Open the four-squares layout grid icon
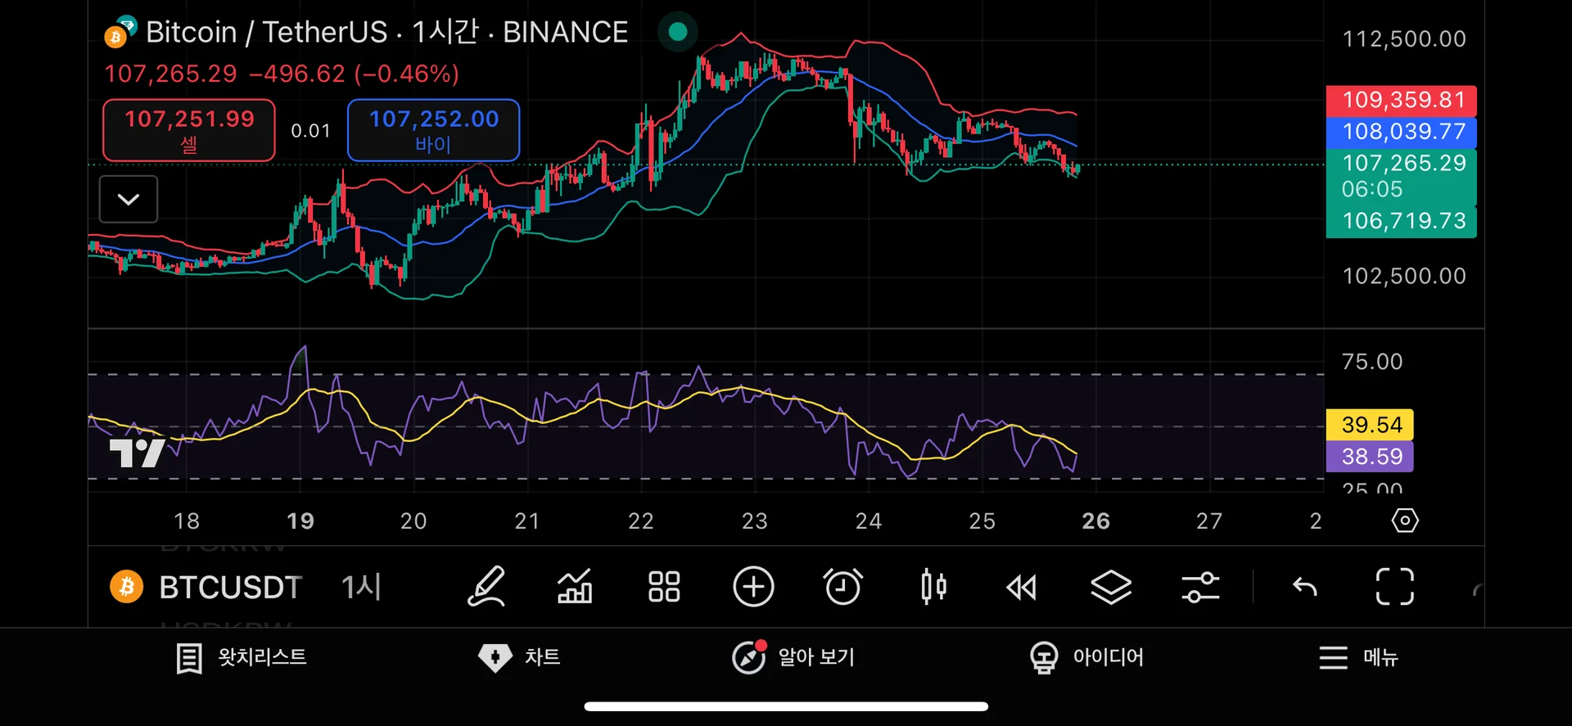1572x726 pixels. 664,587
